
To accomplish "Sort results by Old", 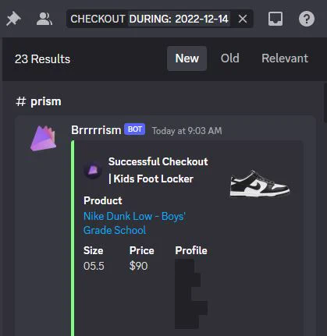I will pos(230,58).
